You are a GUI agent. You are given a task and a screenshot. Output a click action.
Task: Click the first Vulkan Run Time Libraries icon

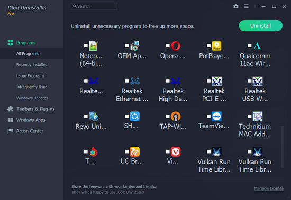216,151
